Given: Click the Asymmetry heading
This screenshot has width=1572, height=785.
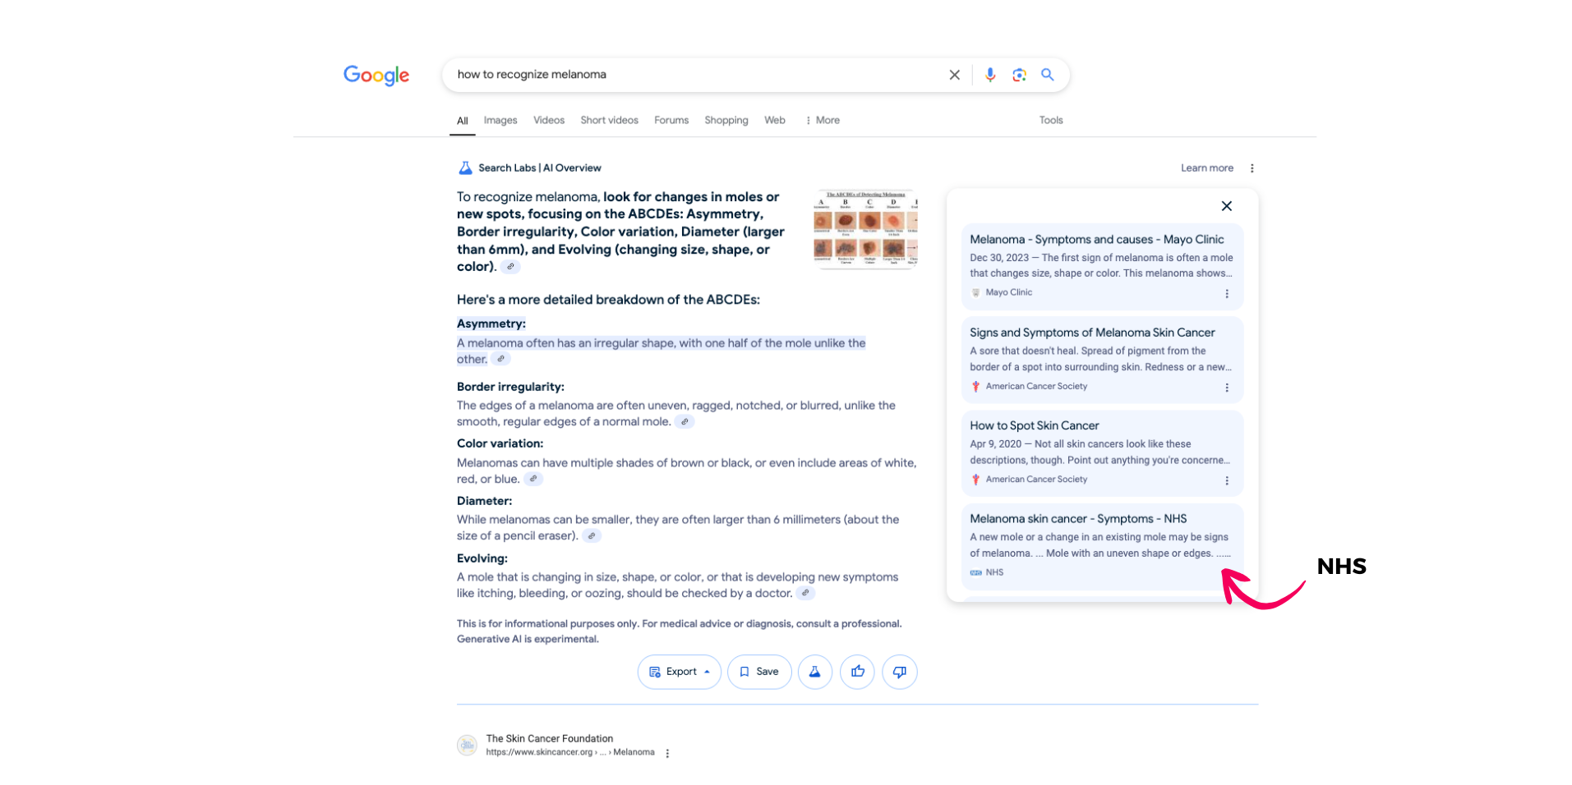Looking at the screenshot, I should coord(491,324).
